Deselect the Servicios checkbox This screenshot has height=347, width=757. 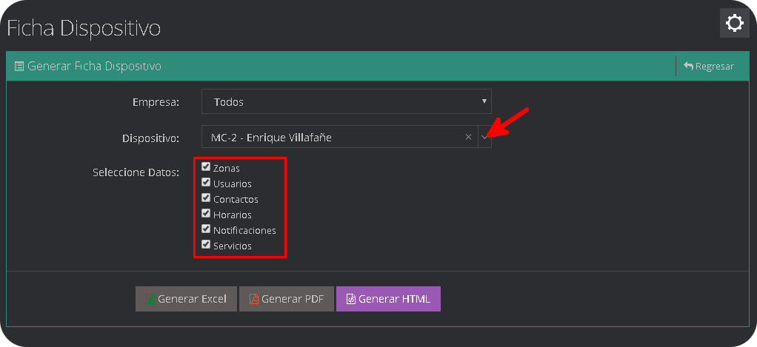tap(206, 244)
